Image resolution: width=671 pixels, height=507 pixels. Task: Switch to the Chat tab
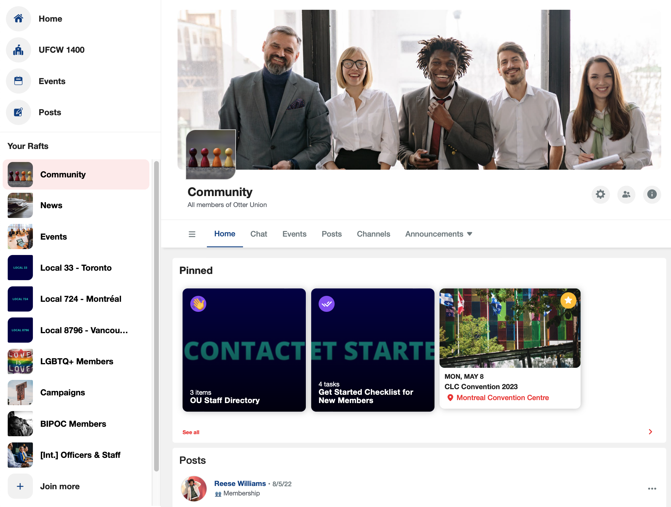click(x=258, y=234)
